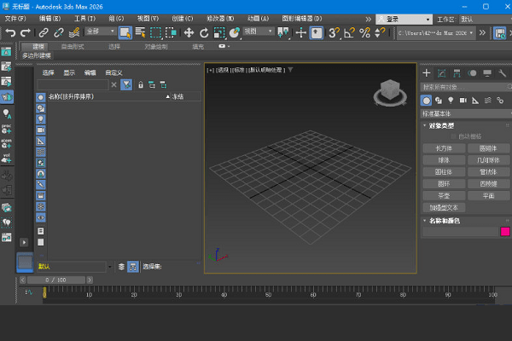The image size is (512, 341).
Task: Select the Rotate transform tool
Action: tap(203, 32)
